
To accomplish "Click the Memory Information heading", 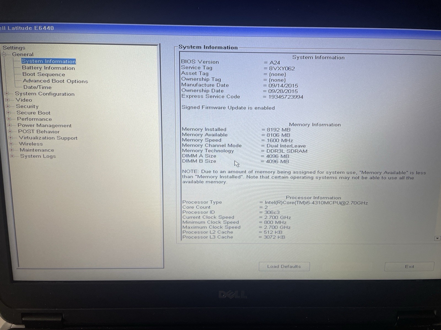I will click(315, 125).
